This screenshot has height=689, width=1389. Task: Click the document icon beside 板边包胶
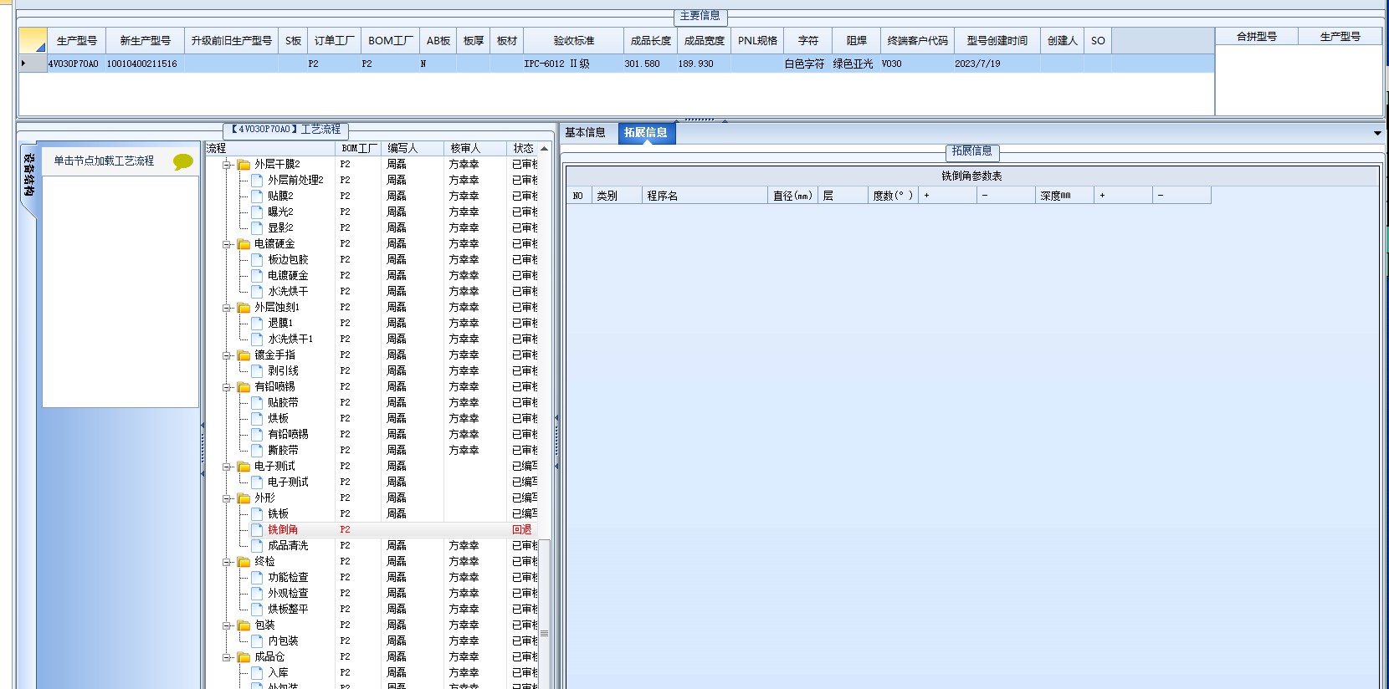[x=257, y=260]
